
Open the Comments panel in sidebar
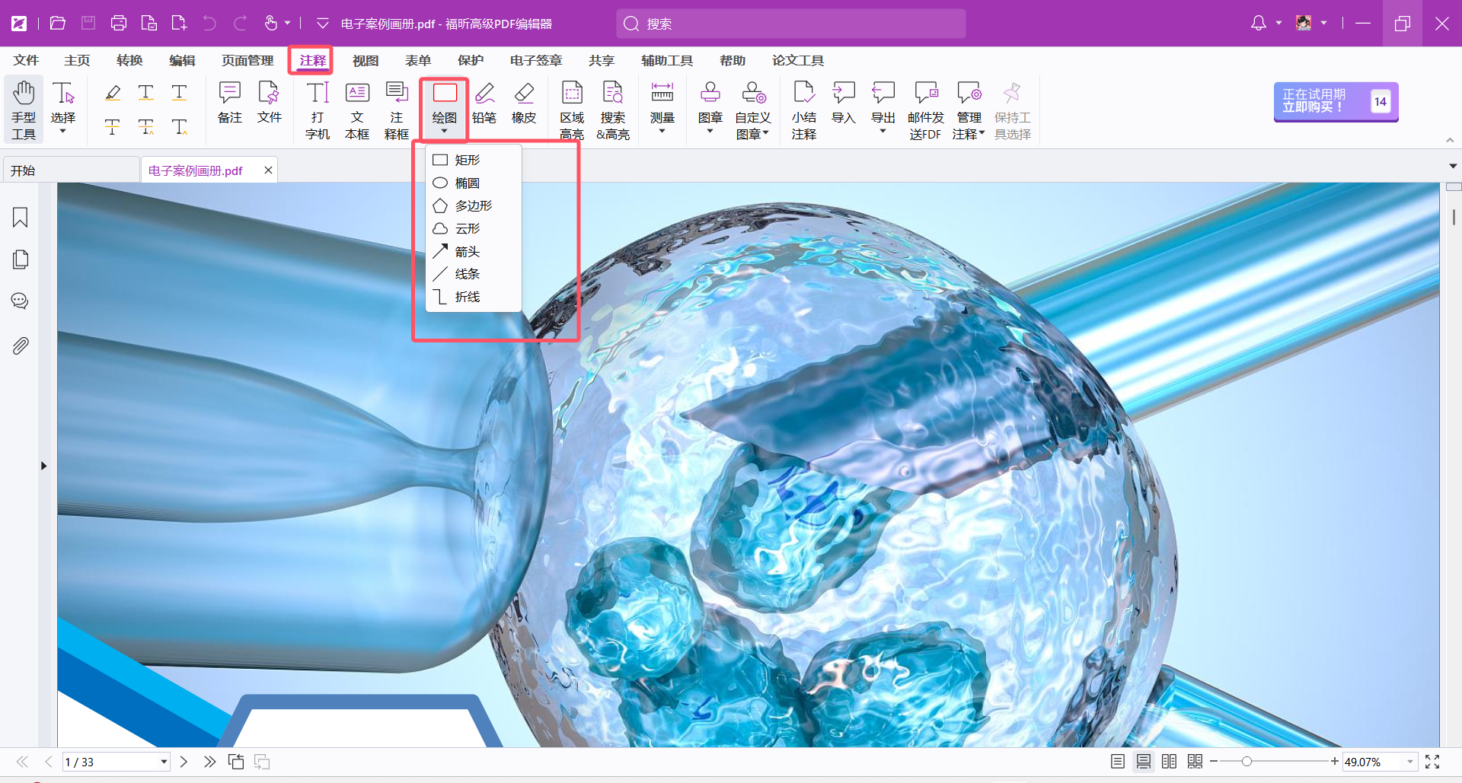(21, 301)
